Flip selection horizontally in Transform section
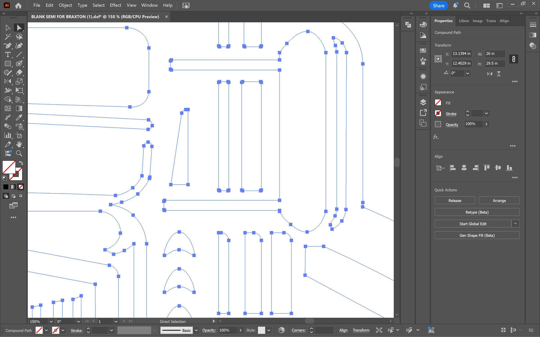 pos(490,73)
